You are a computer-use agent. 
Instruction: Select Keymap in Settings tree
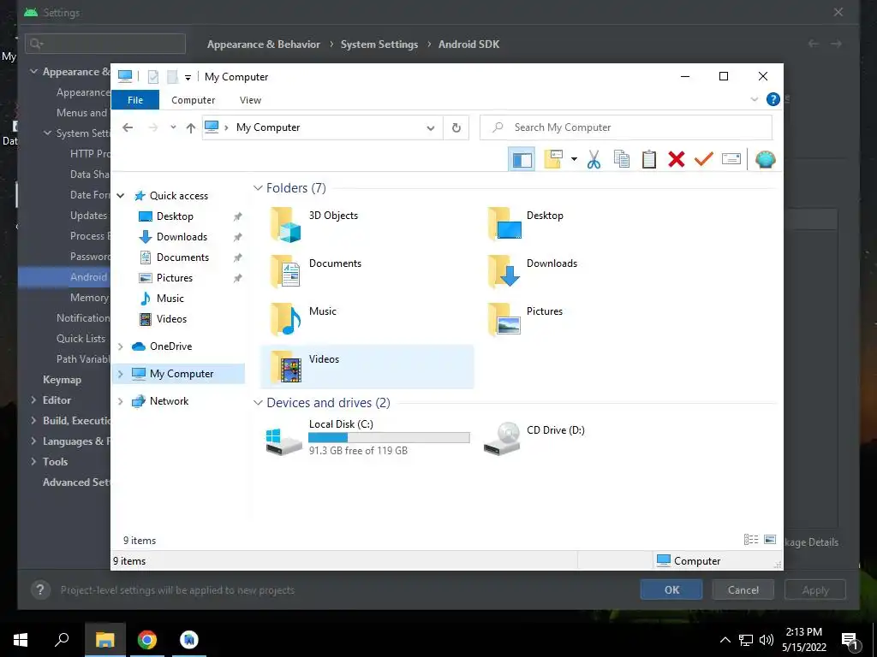pyautogui.click(x=62, y=380)
